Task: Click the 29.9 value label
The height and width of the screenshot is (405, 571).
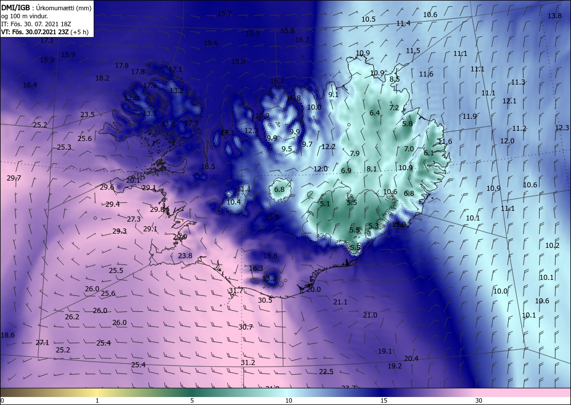Action: (x=180, y=236)
